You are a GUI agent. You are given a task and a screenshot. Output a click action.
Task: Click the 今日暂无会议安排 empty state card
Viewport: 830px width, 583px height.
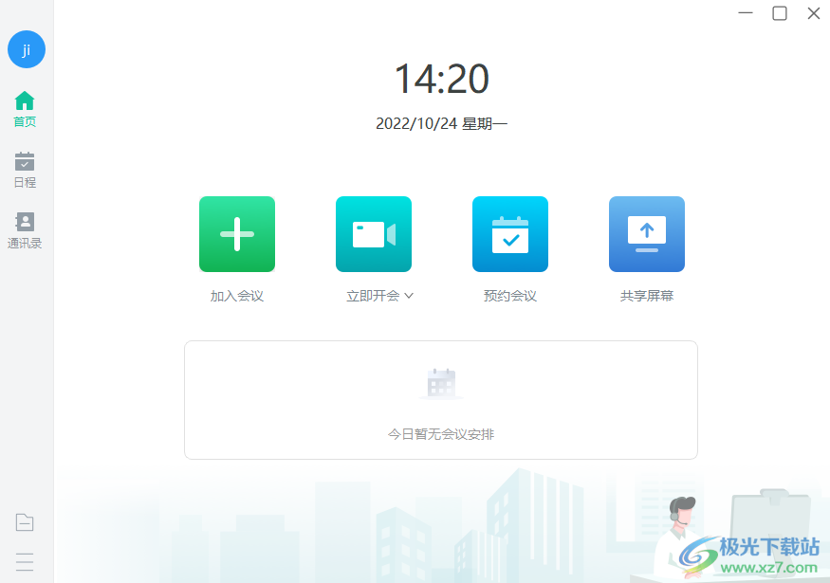click(x=441, y=399)
